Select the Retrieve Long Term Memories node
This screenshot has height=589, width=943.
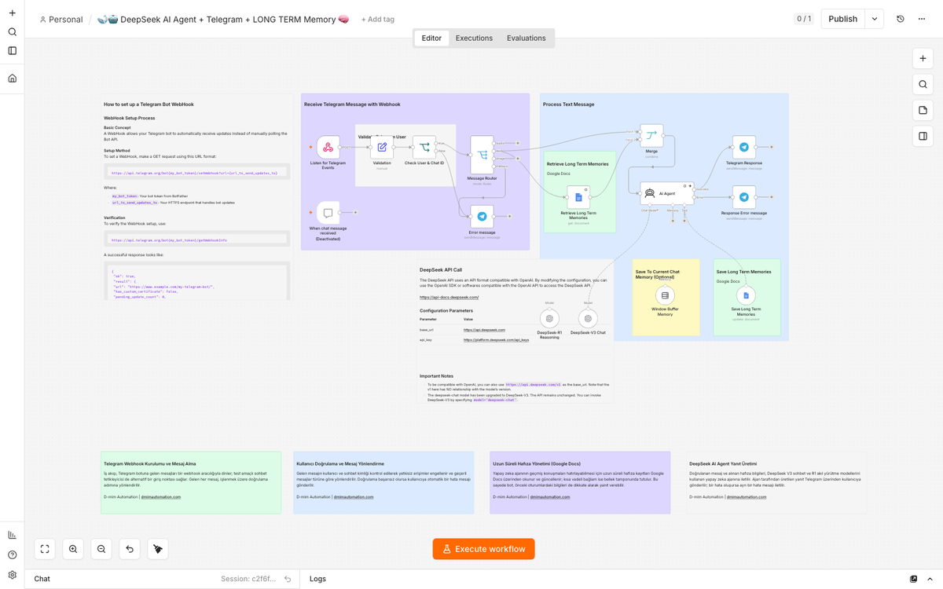(578, 197)
